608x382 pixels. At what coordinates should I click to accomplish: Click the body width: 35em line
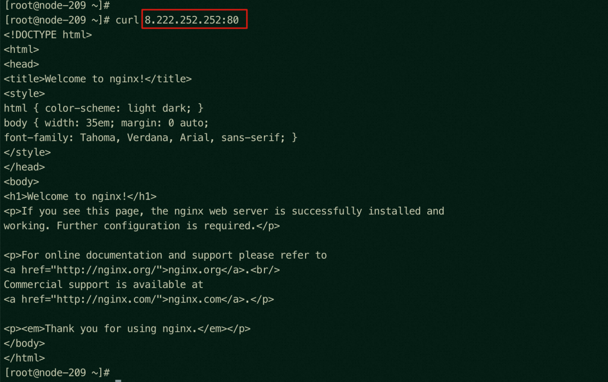pyautogui.click(x=106, y=123)
